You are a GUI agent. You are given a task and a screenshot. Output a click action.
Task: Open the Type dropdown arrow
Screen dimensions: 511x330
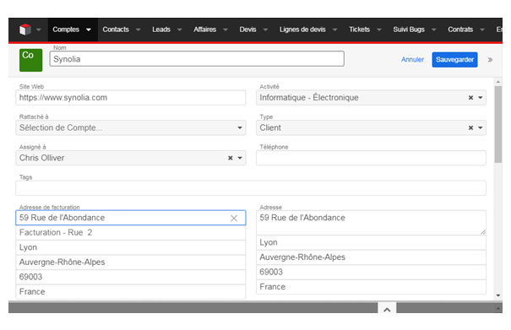481,127
